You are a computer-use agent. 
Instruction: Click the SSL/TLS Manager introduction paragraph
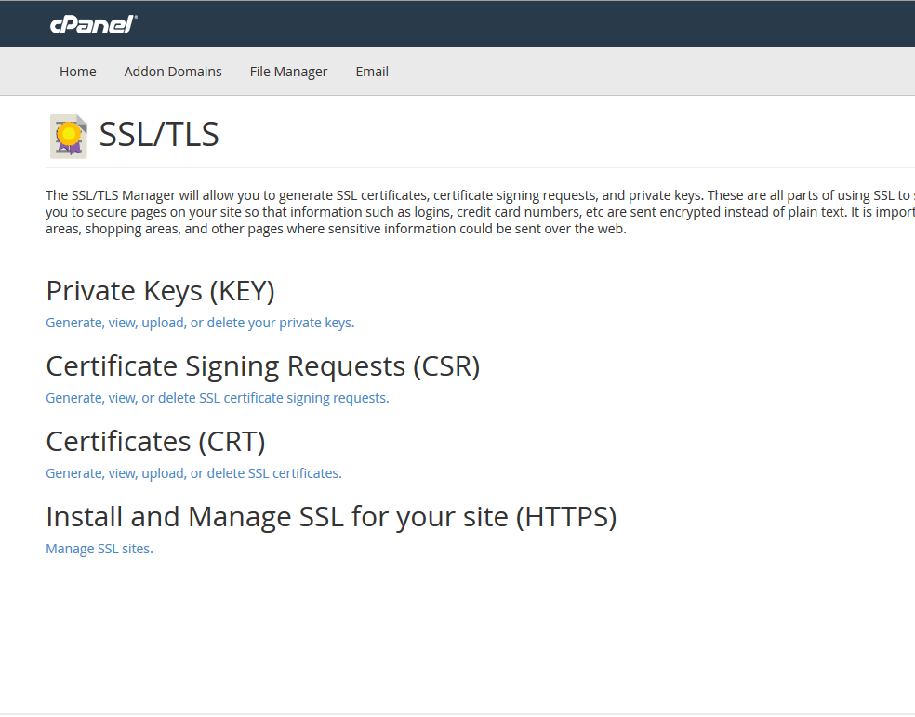click(456, 211)
